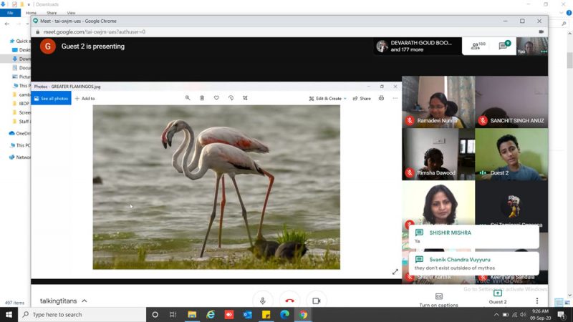
Task: Click the Windows search box on taskbar
Action: pyautogui.click(x=79, y=314)
